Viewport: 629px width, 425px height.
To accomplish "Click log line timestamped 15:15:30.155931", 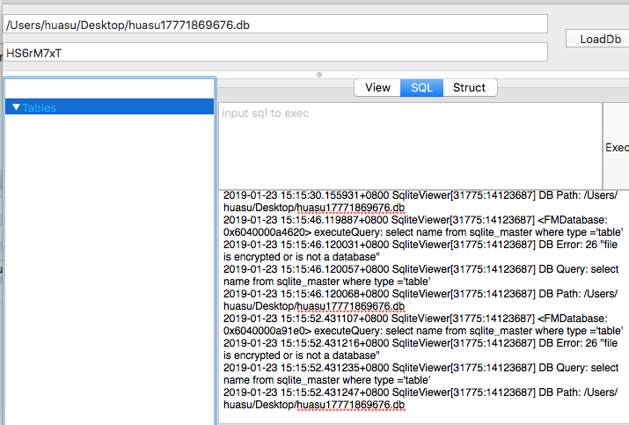I will [x=421, y=202].
